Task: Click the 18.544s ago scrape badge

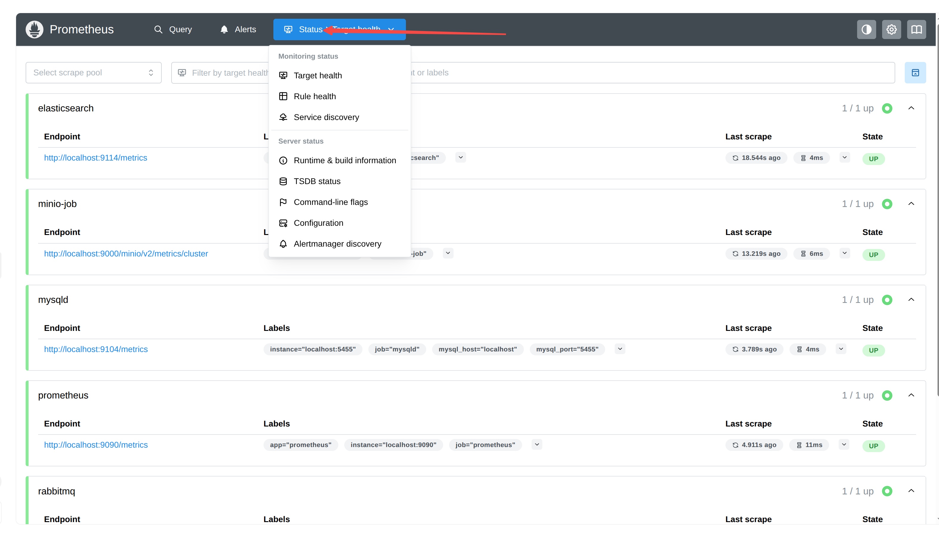Action: coord(756,158)
